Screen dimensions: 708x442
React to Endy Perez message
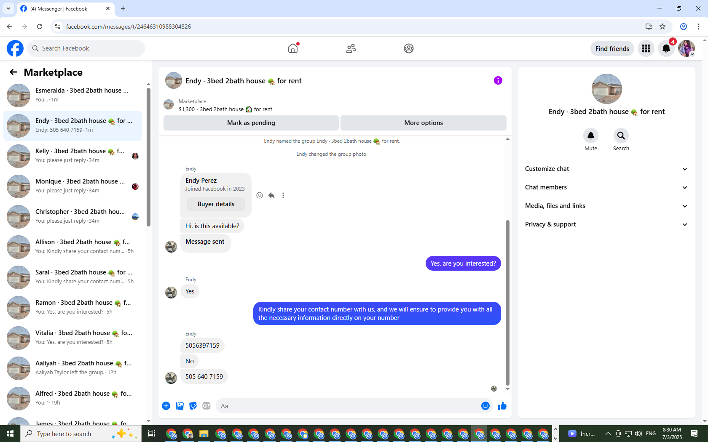[260, 195]
